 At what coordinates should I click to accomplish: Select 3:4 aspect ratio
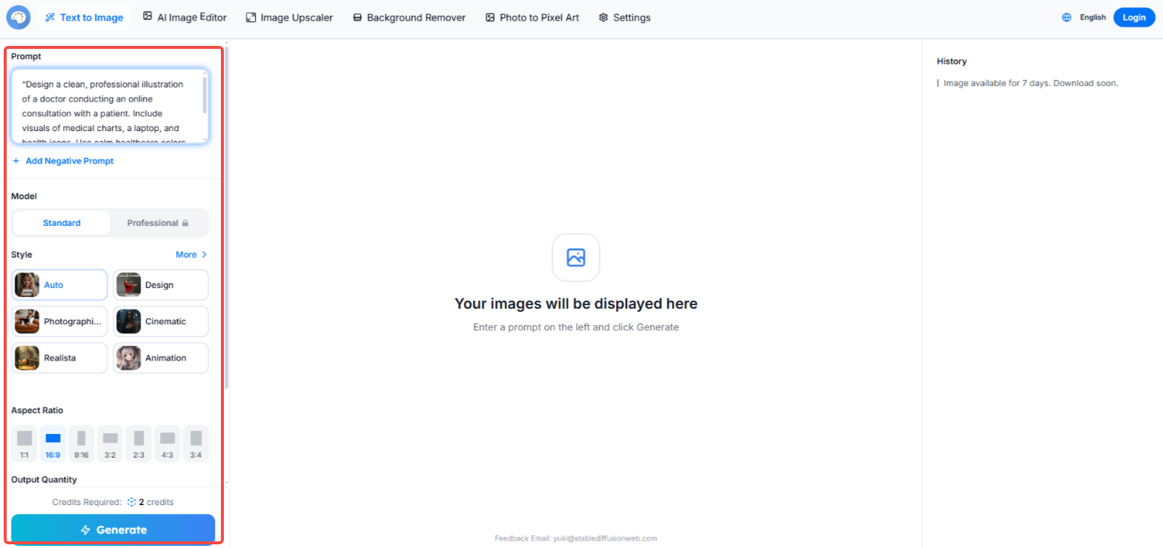(196, 444)
